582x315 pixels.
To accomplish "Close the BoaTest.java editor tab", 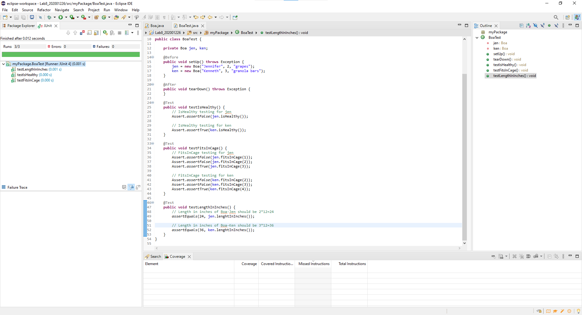I will click(203, 26).
